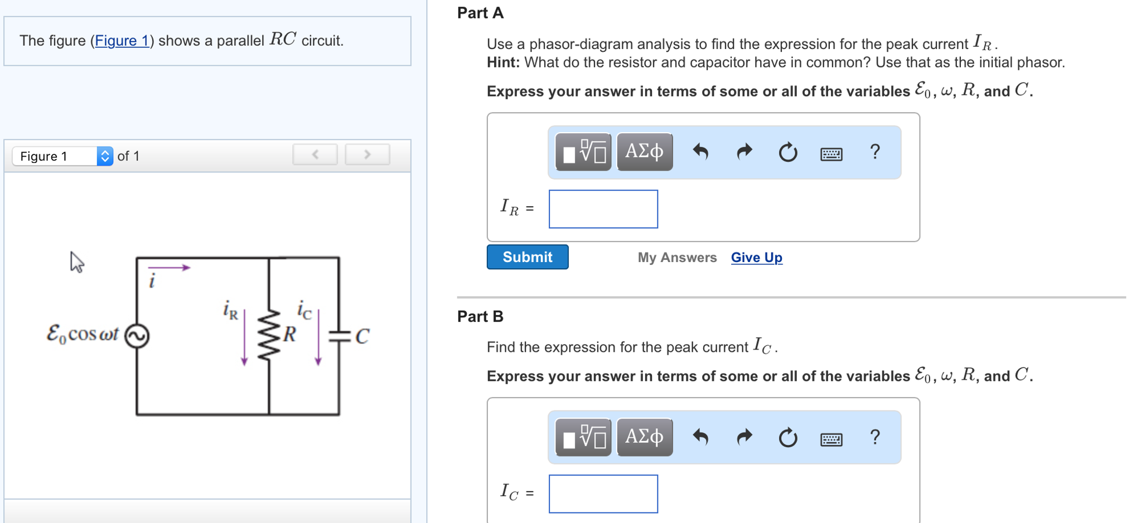
Task: Submit the answer for Part A
Action: (x=526, y=257)
